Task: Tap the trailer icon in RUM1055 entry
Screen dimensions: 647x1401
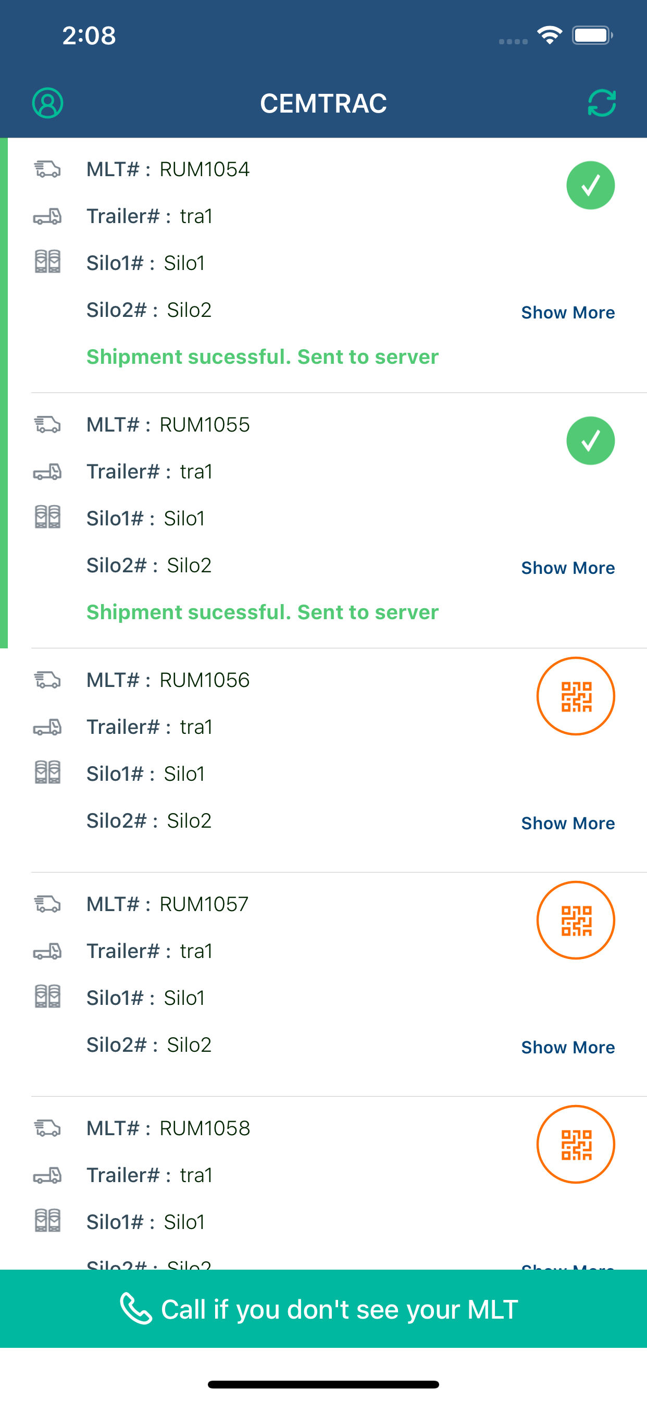Action: (47, 472)
